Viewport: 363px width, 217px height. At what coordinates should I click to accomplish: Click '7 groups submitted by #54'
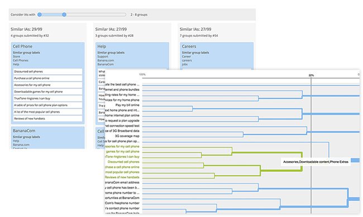pos(199,36)
